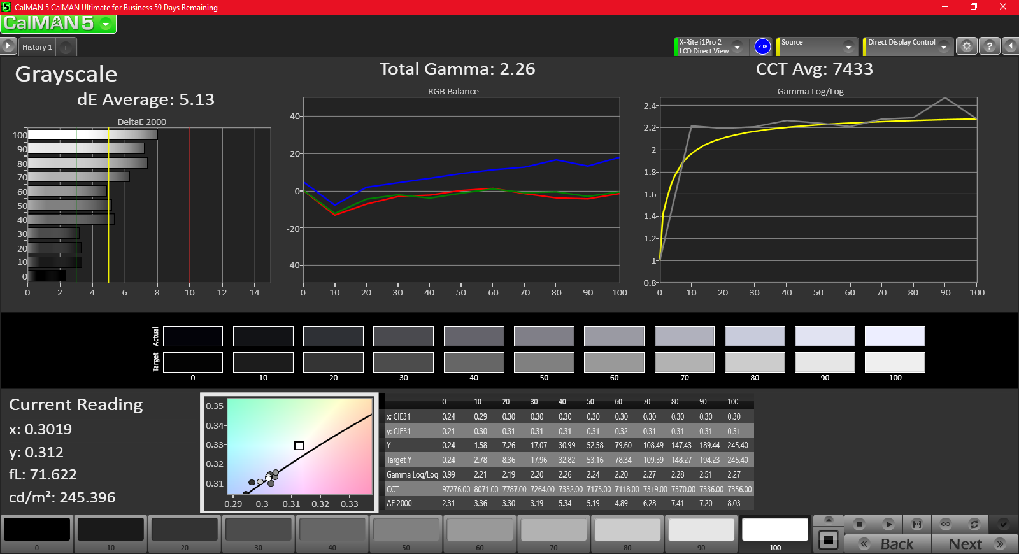Click the Actual swatch above 100
The image size is (1019, 554).
click(x=895, y=336)
